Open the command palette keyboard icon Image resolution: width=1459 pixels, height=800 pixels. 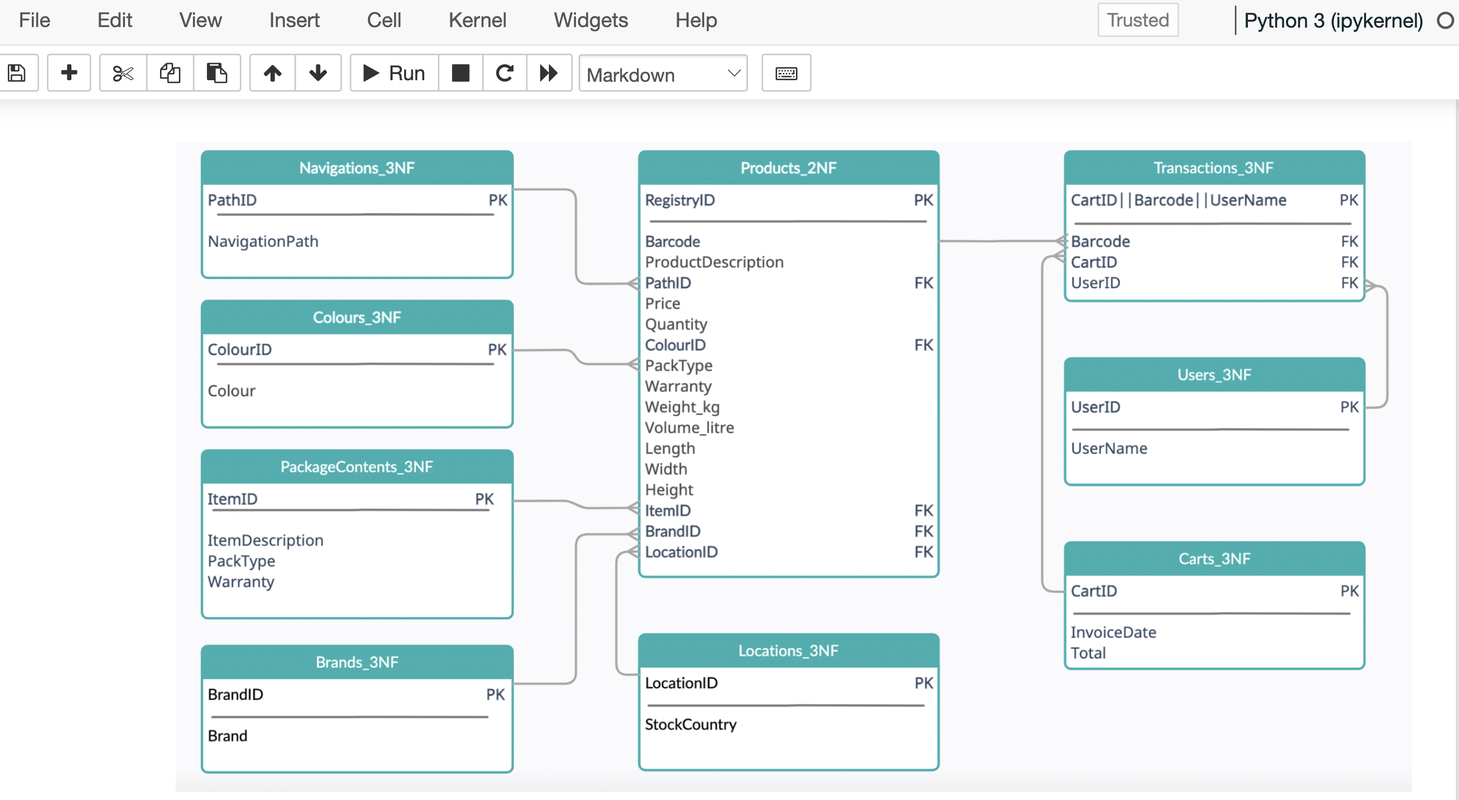pyautogui.click(x=786, y=73)
